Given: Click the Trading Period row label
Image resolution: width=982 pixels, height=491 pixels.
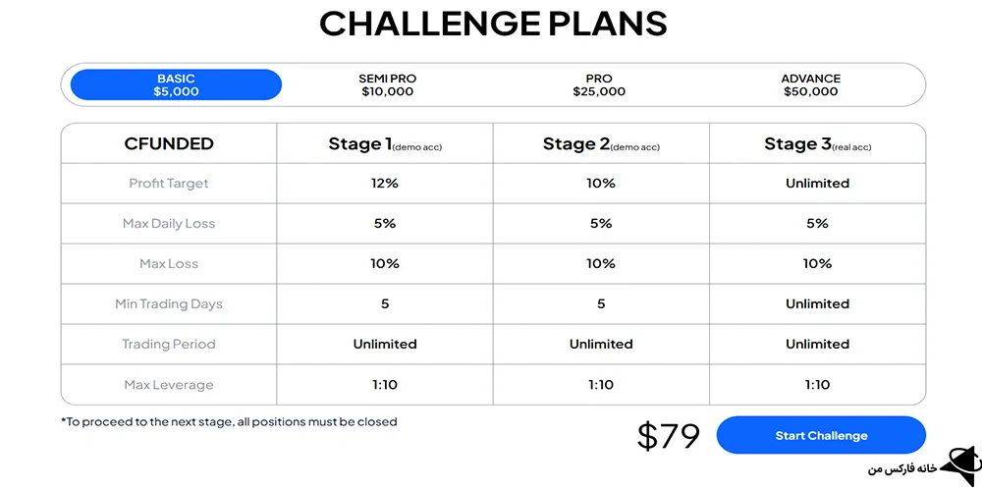Looking at the screenshot, I should (169, 345).
